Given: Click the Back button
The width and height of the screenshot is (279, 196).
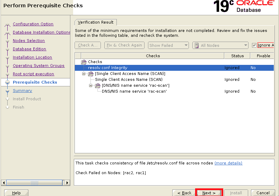Looking at the screenshot, I should 184,193.
